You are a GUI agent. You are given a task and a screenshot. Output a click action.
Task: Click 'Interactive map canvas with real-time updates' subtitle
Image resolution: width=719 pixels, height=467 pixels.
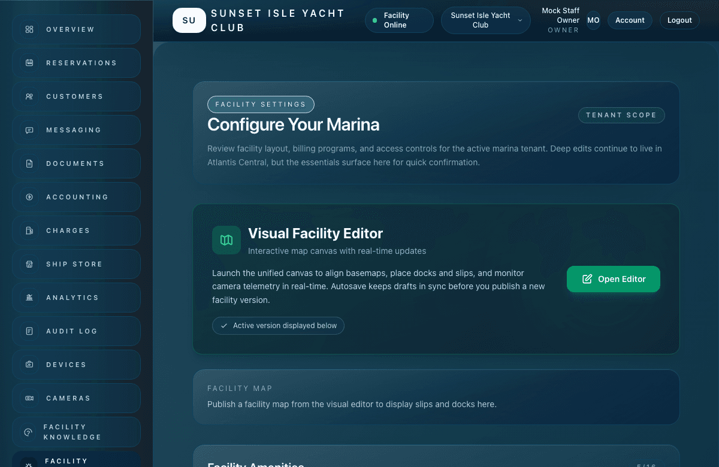337,251
